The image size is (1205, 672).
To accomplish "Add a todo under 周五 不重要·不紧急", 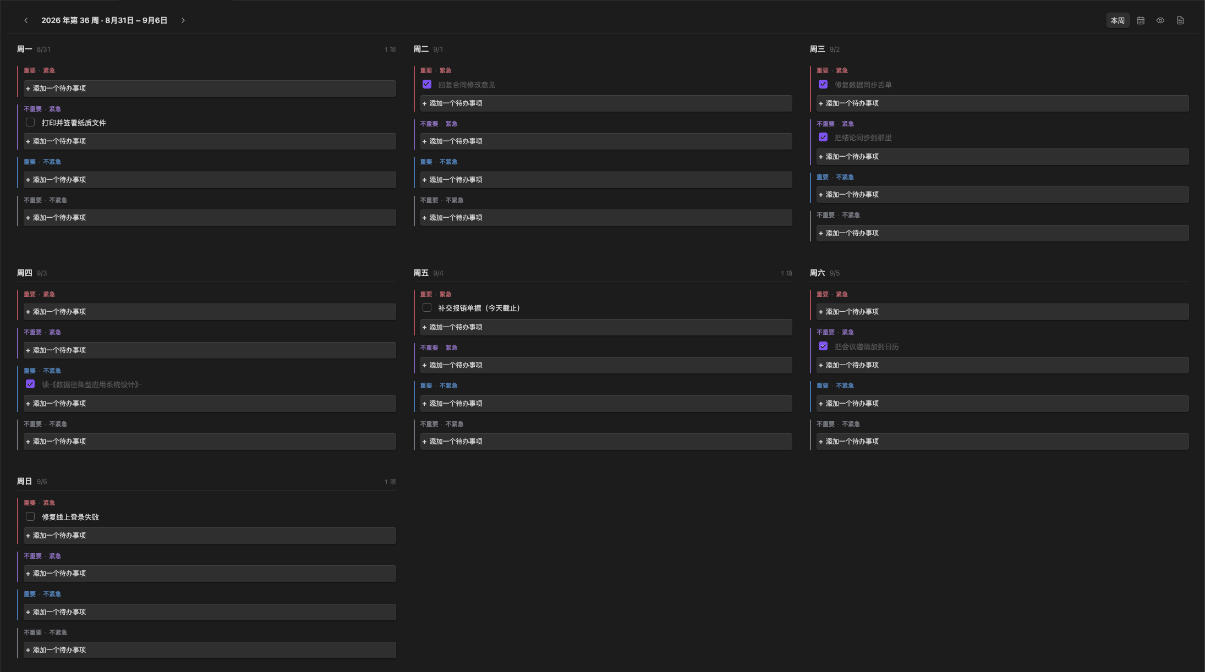I will pyautogui.click(x=606, y=442).
